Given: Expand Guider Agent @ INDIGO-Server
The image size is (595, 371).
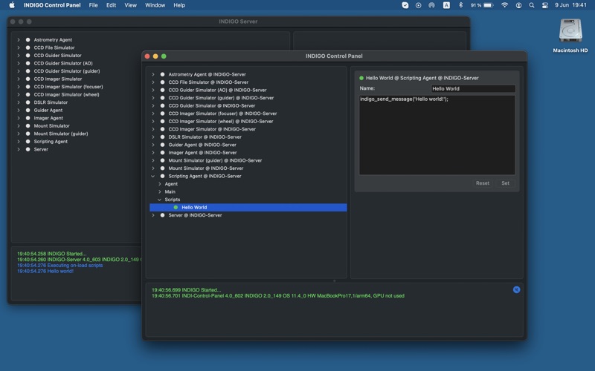Looking at the screenshot, I should click(153, 145).
